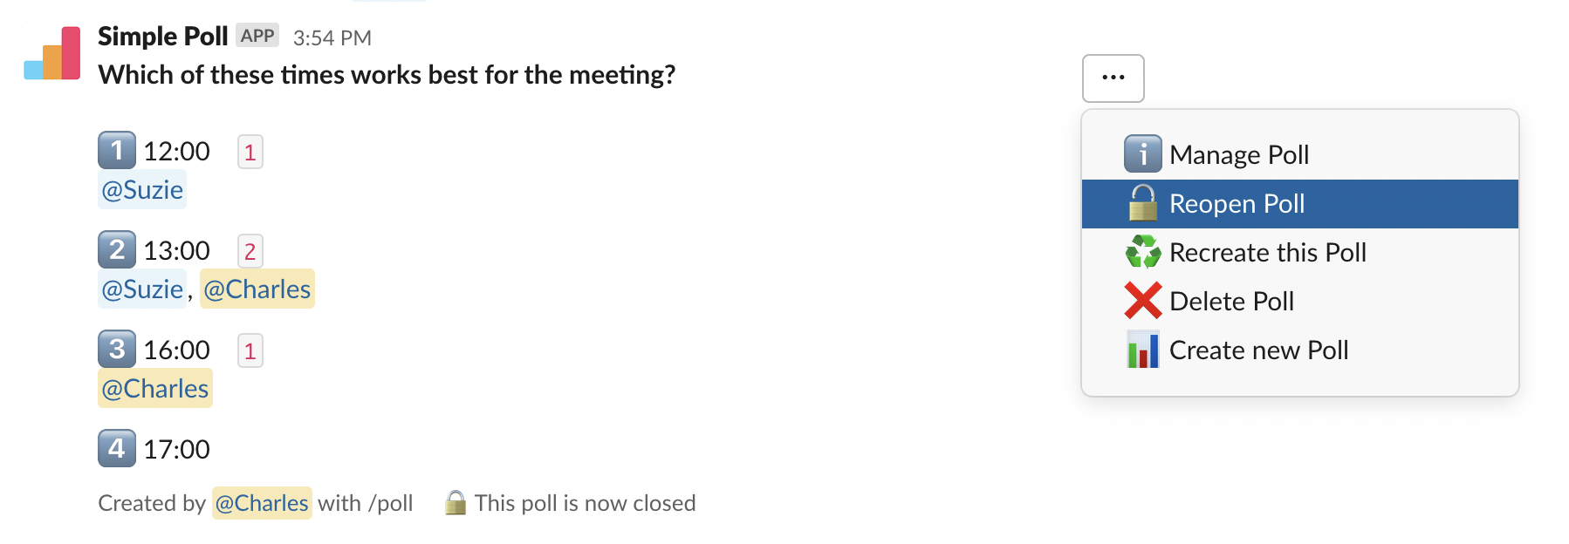Click @Charles in the 'Created by' line

tap(261, 502)
